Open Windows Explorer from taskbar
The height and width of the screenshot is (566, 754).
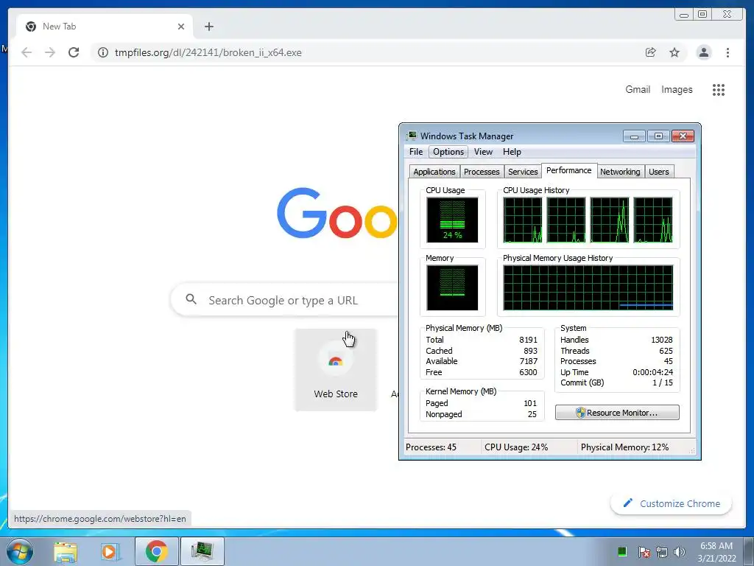66,551
